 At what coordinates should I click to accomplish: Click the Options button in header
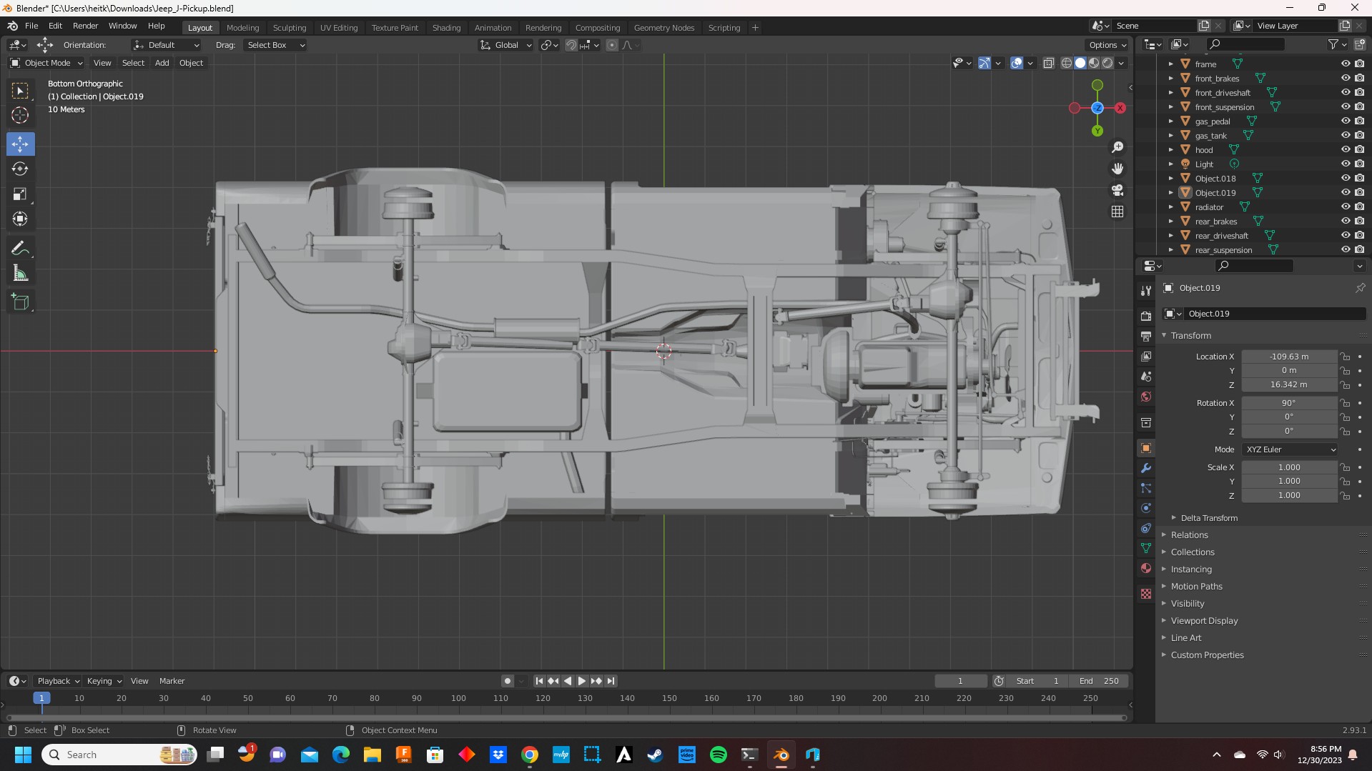[1107, 45]
